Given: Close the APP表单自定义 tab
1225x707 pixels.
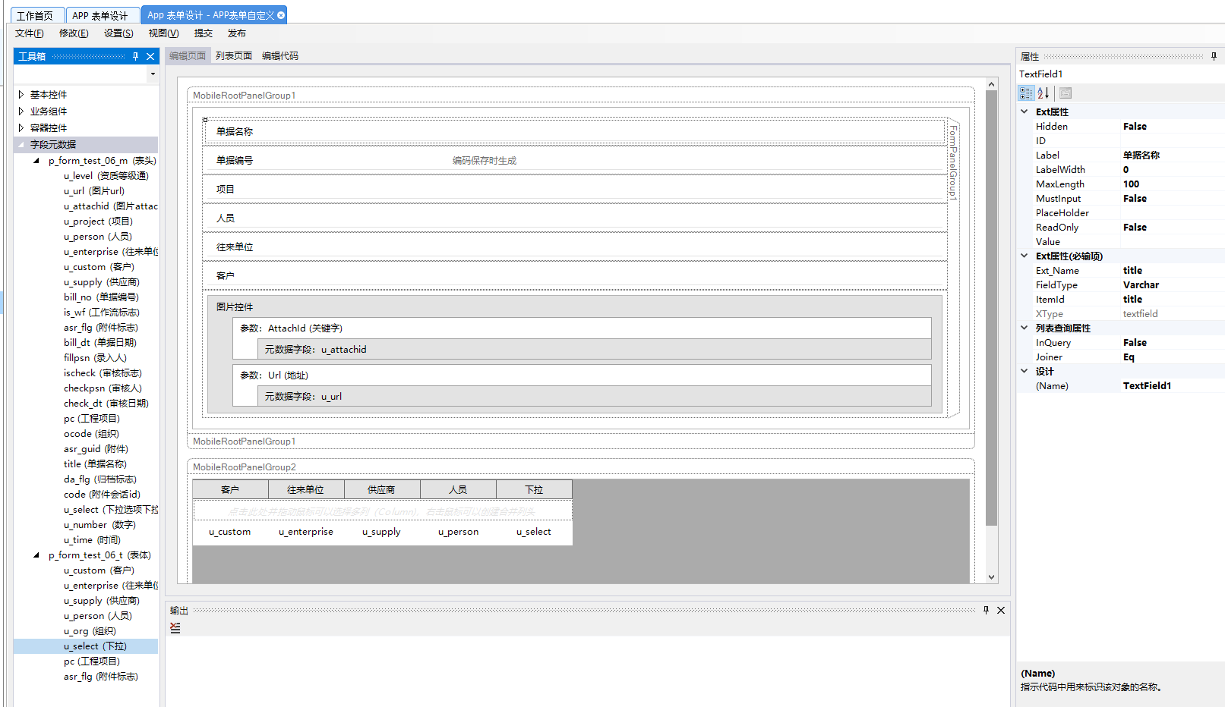Looking at the screenshot, I should click(281, 15).
